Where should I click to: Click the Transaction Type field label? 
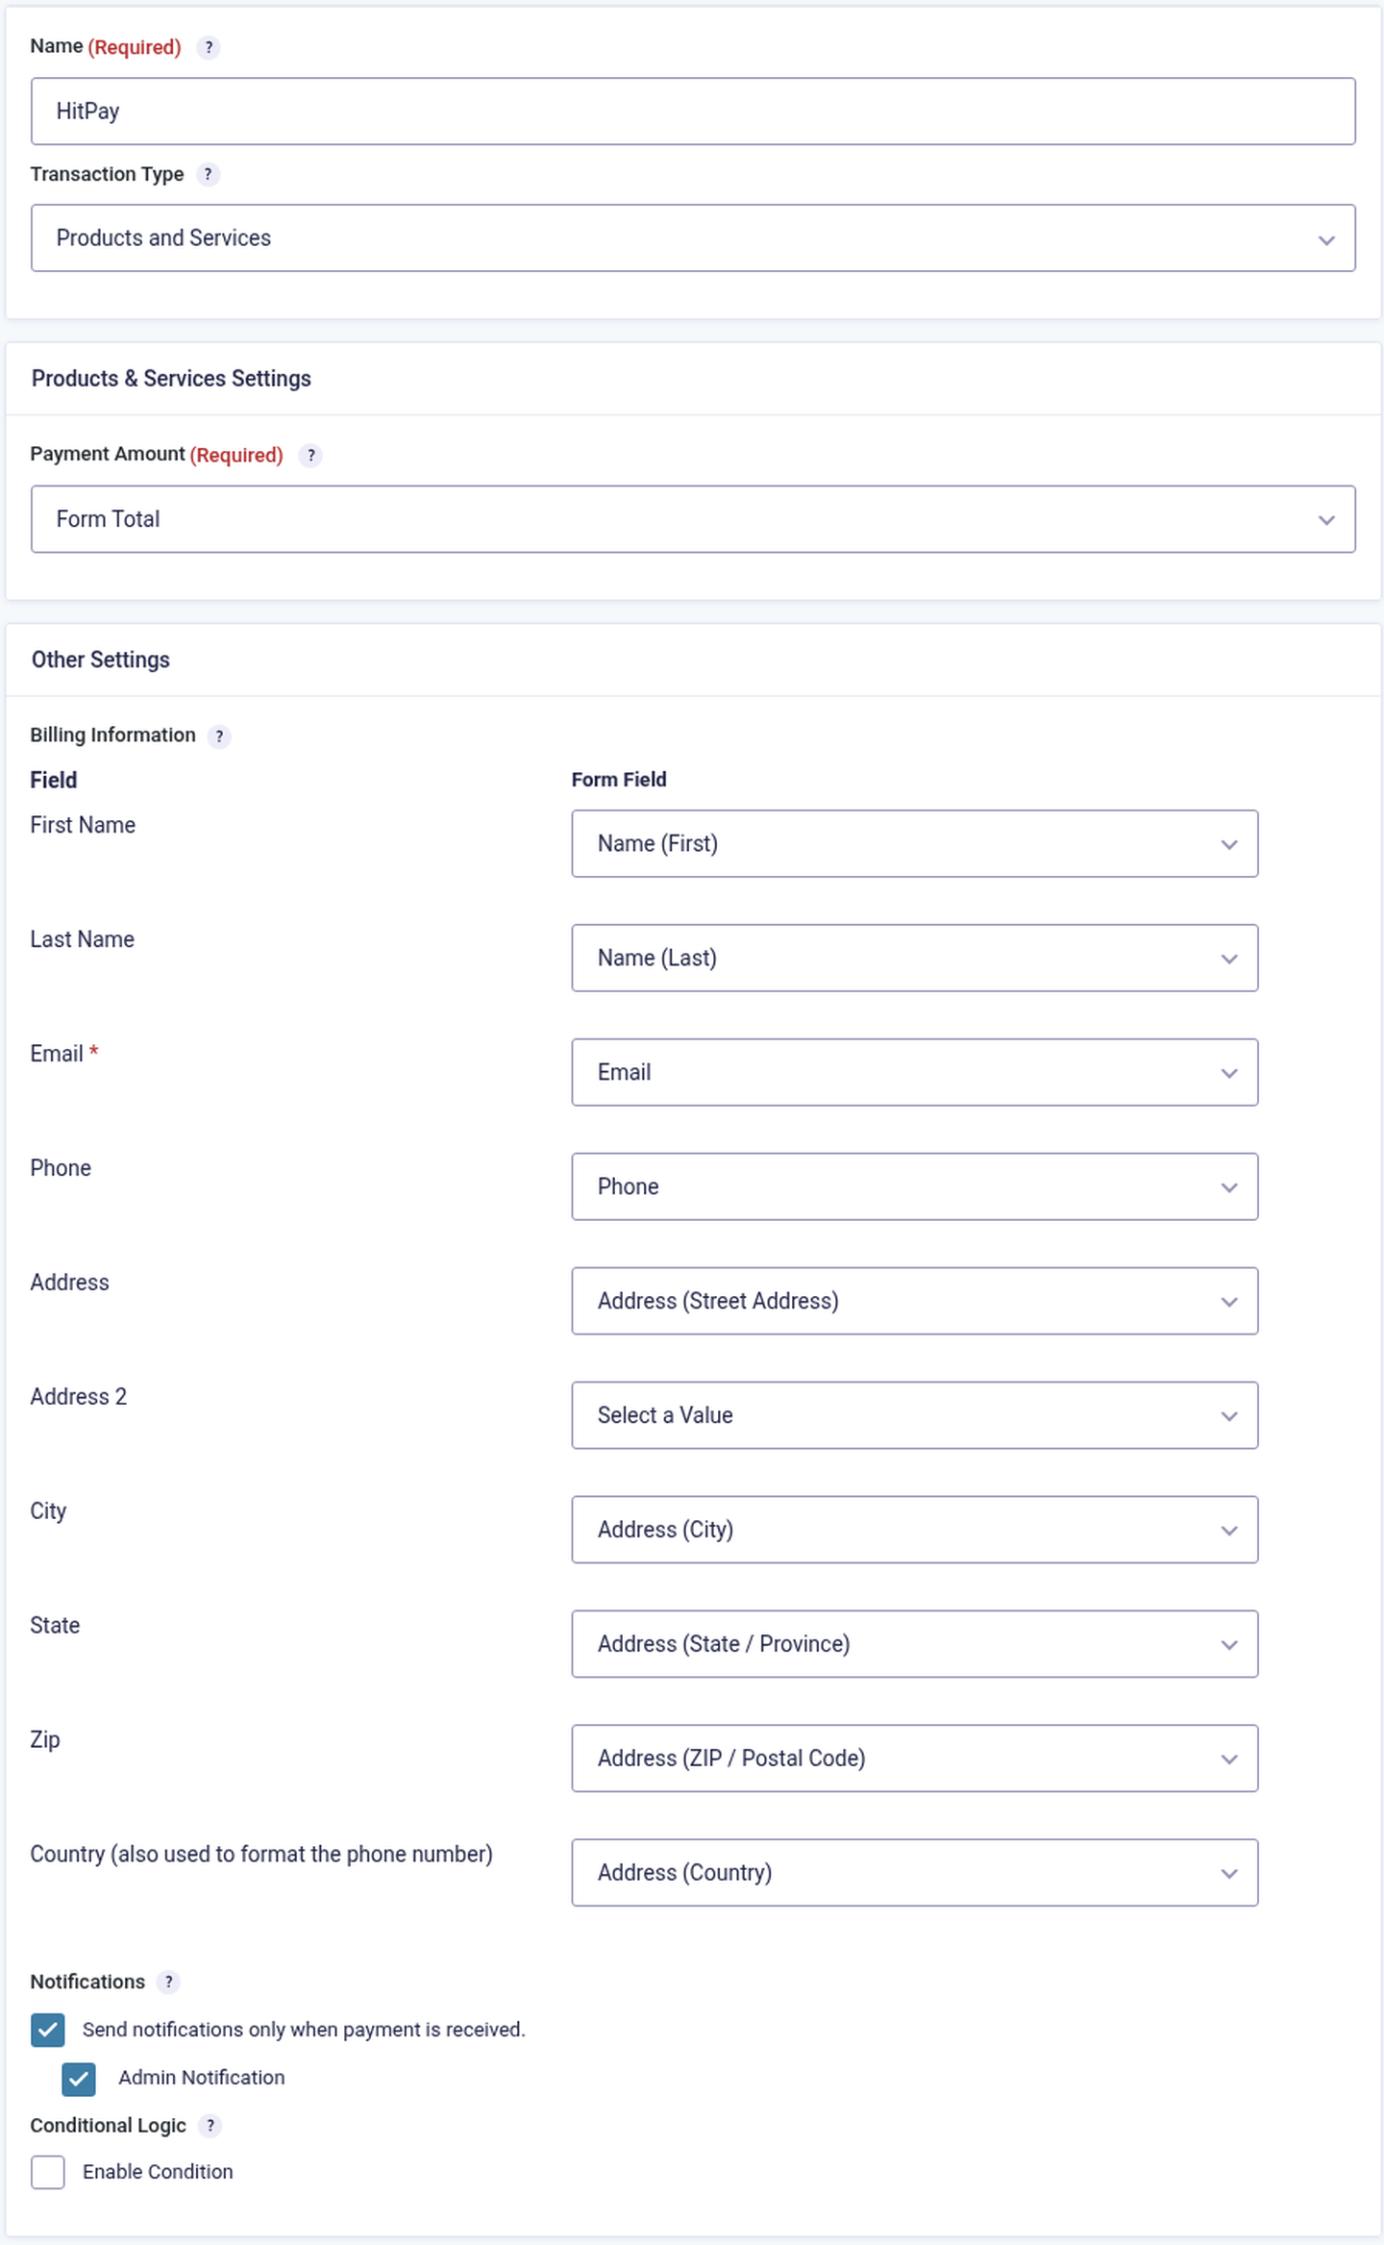pos(107,174)
